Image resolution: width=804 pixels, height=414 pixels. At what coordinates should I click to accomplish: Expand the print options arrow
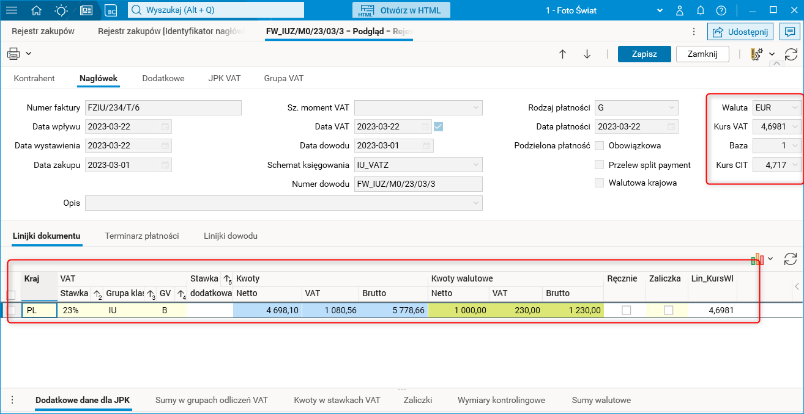(x=29, y=54)
